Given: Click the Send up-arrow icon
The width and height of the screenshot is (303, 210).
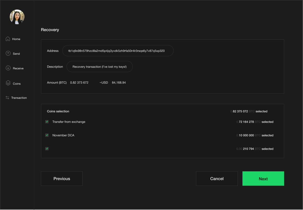Looking at the screenshot, I should click(x=8, y=53).
